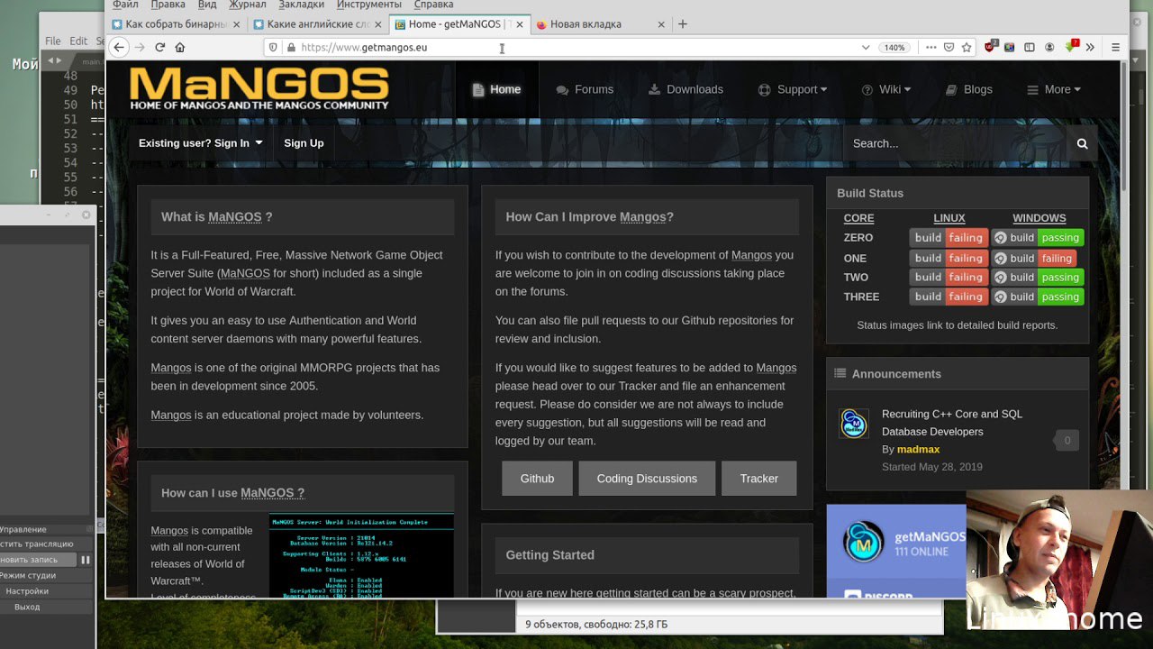Open the page actions three-dots menu
Viewport: 1153px width, 649px height.
[x=931, y=47]
